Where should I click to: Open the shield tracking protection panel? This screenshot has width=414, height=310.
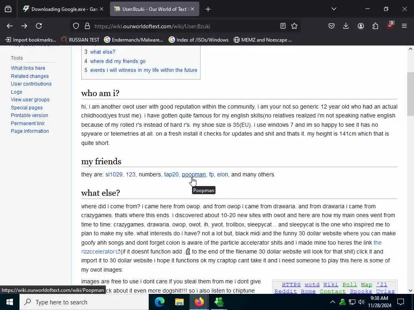(76, 26)
